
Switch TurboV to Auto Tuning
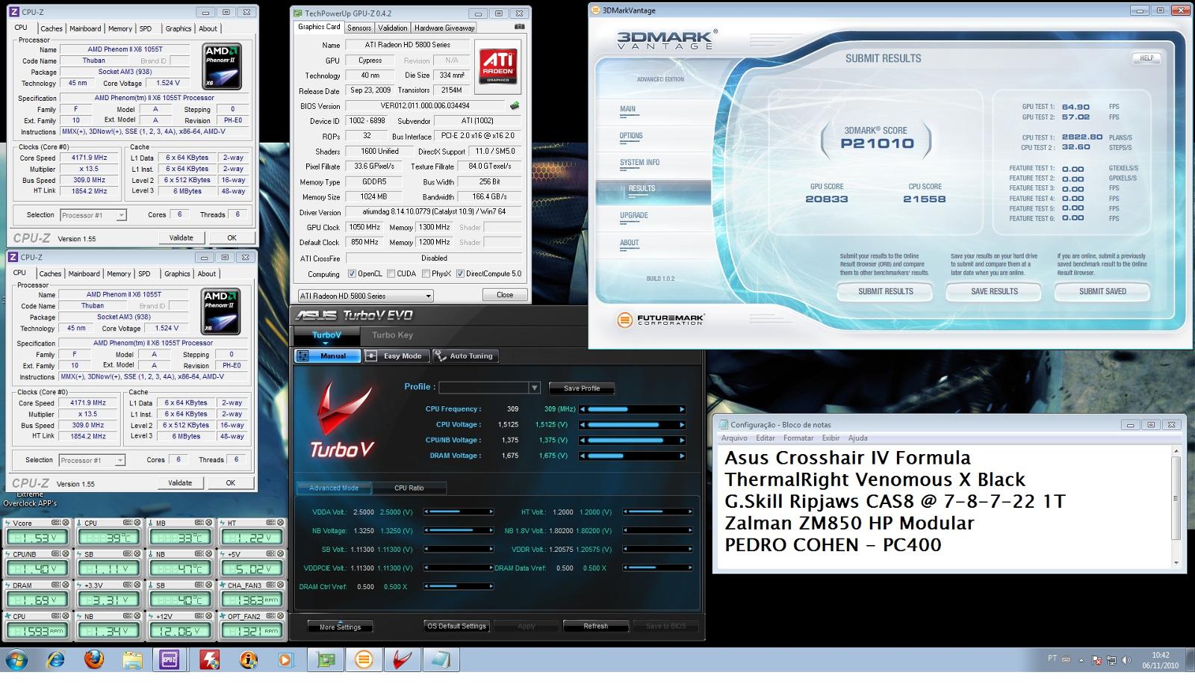click(x=465, y=356)
